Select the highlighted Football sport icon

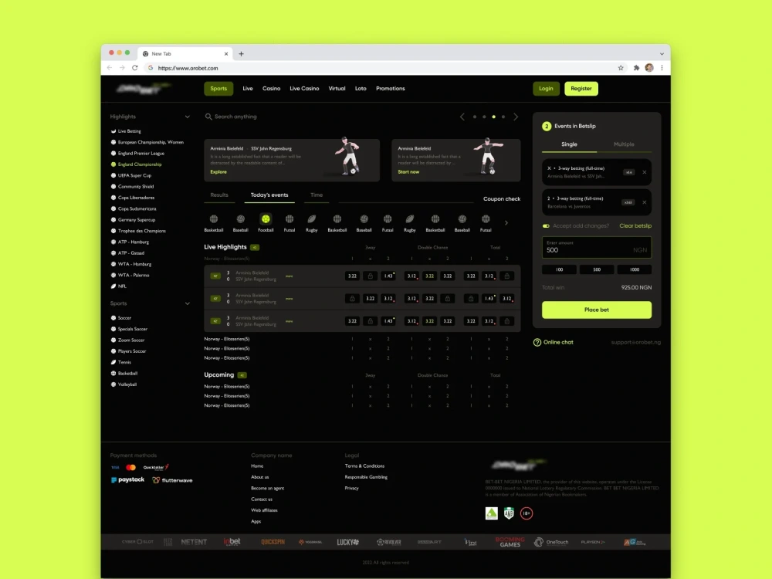coord(266,218)
